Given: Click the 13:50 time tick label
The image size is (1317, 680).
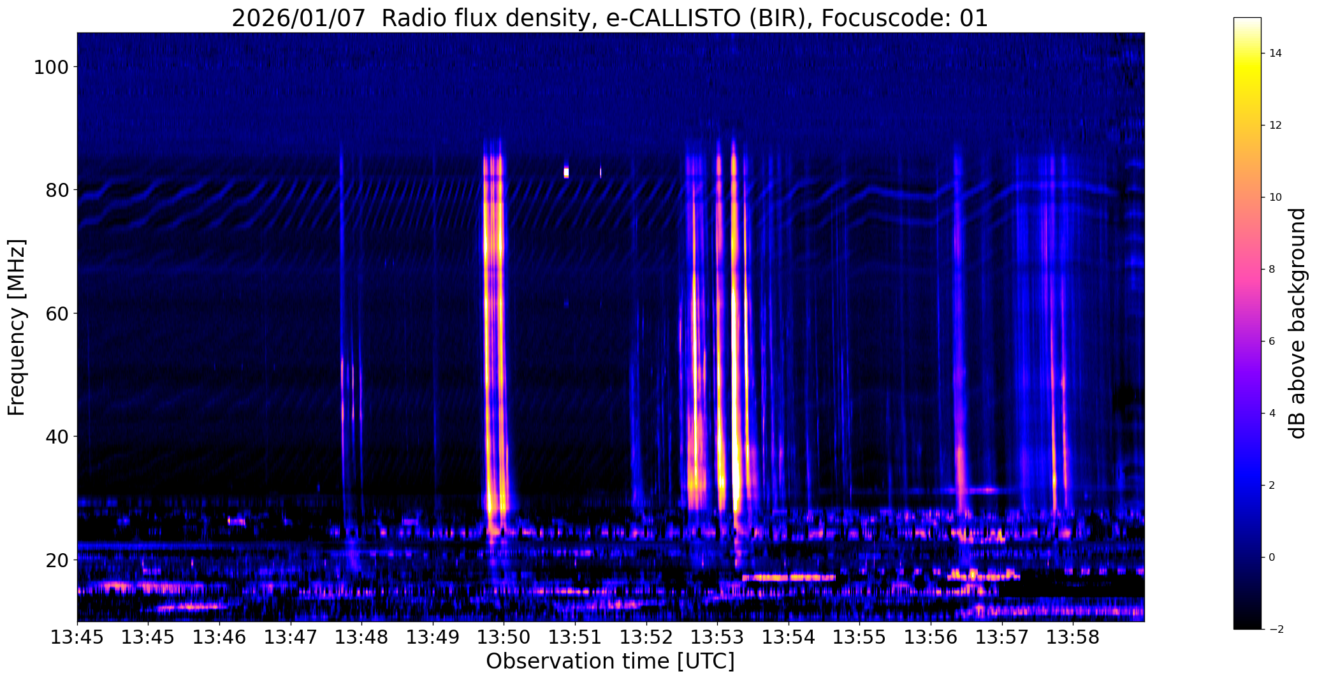Looking at the screenshot, I should click(x=504, y=637).
